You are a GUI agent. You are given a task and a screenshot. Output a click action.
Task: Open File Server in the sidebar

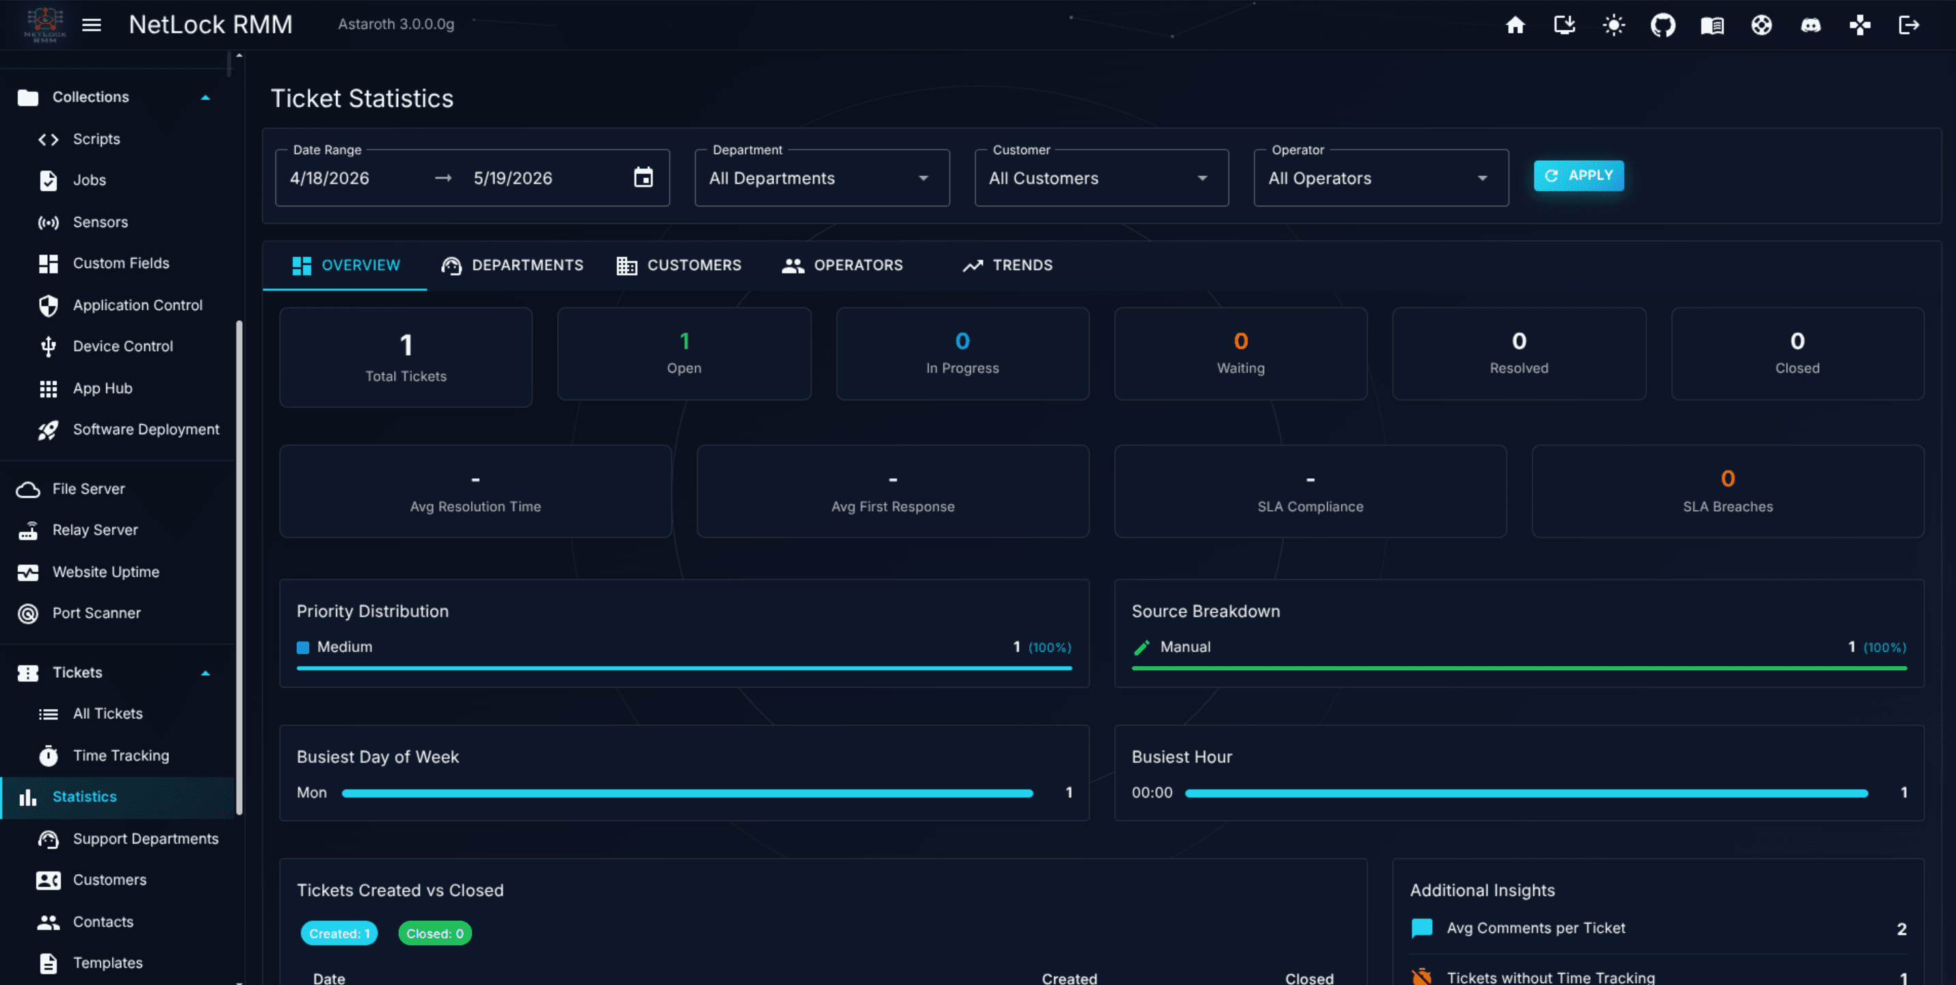pos(118,488)
